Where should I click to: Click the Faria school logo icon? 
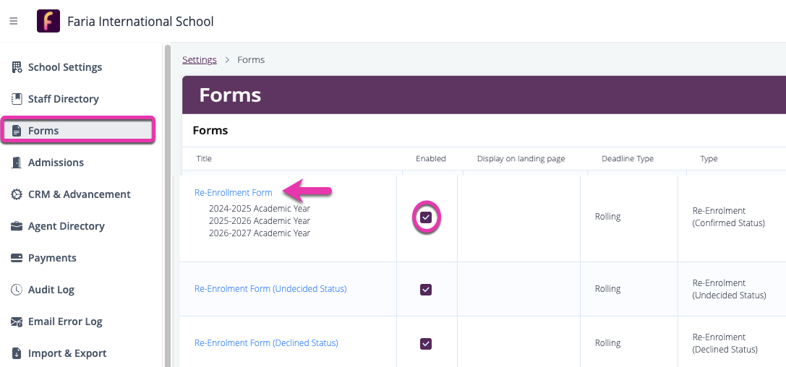coord(48,22)
